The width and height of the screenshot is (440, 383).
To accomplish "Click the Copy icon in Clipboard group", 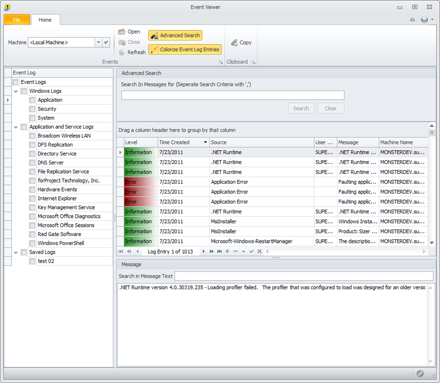I will coord(234,43).
